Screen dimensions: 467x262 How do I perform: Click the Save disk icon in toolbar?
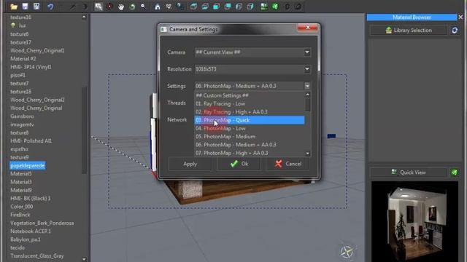[x=25, y=7]
